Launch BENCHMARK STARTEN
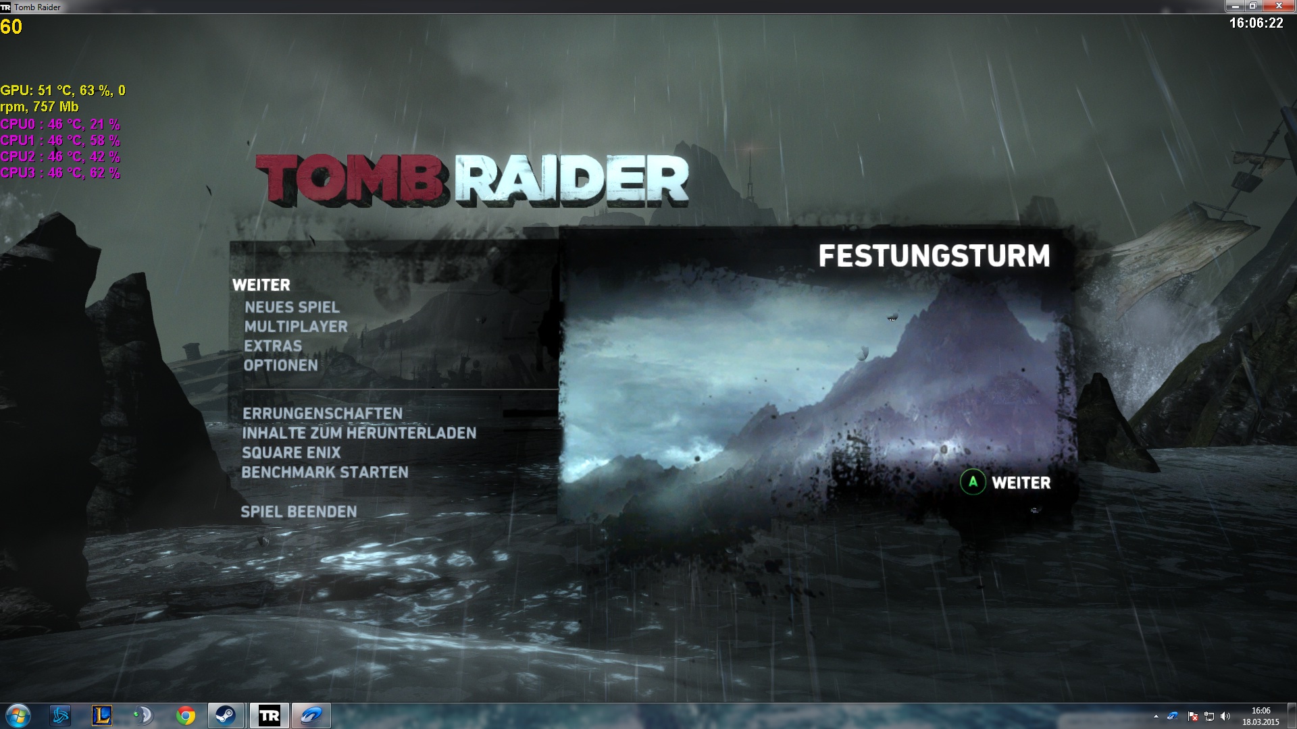This screenshot has width=1297, height=729. click(x=325, y=472)
